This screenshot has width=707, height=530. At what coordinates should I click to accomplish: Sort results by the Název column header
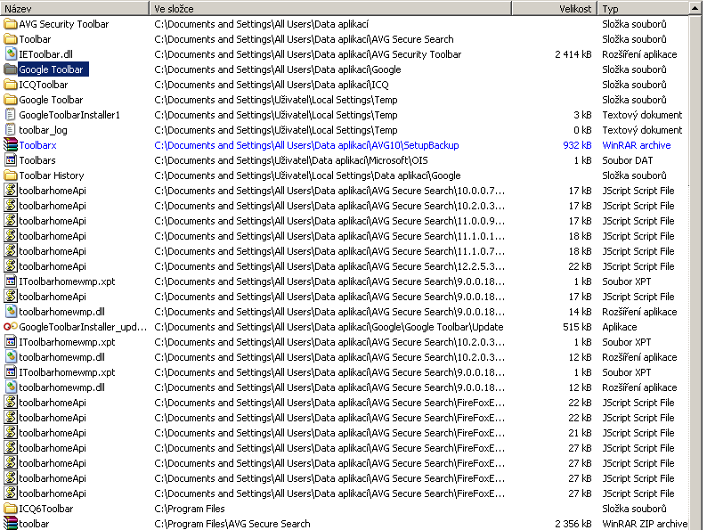(x=75, y=8)
